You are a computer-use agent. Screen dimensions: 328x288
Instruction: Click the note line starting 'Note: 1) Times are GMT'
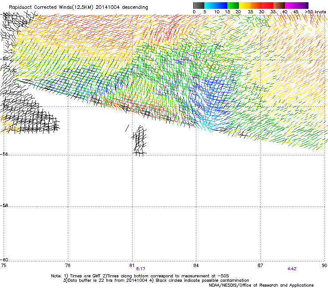pos(140,276)
